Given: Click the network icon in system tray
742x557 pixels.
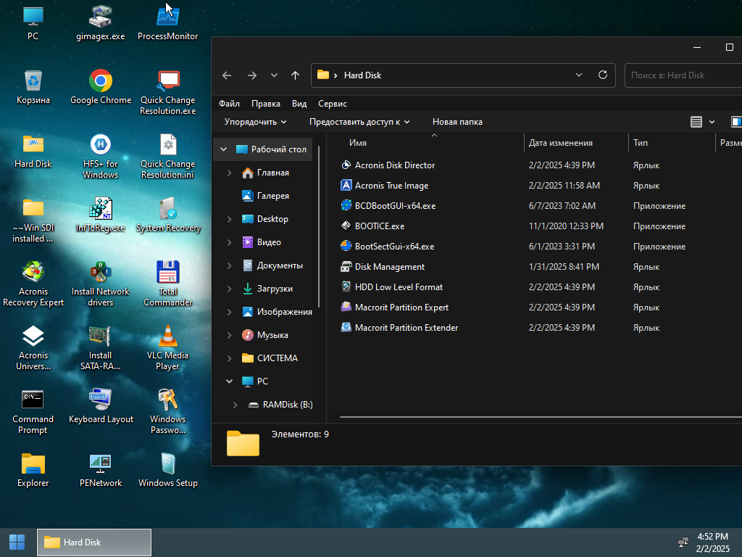Looking at the screenshot, I should coord(683,542).
